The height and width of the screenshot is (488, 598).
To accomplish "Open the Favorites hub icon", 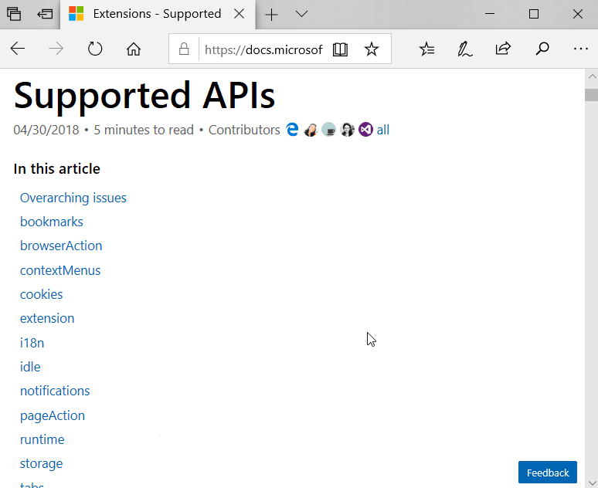I will (426, 49).
